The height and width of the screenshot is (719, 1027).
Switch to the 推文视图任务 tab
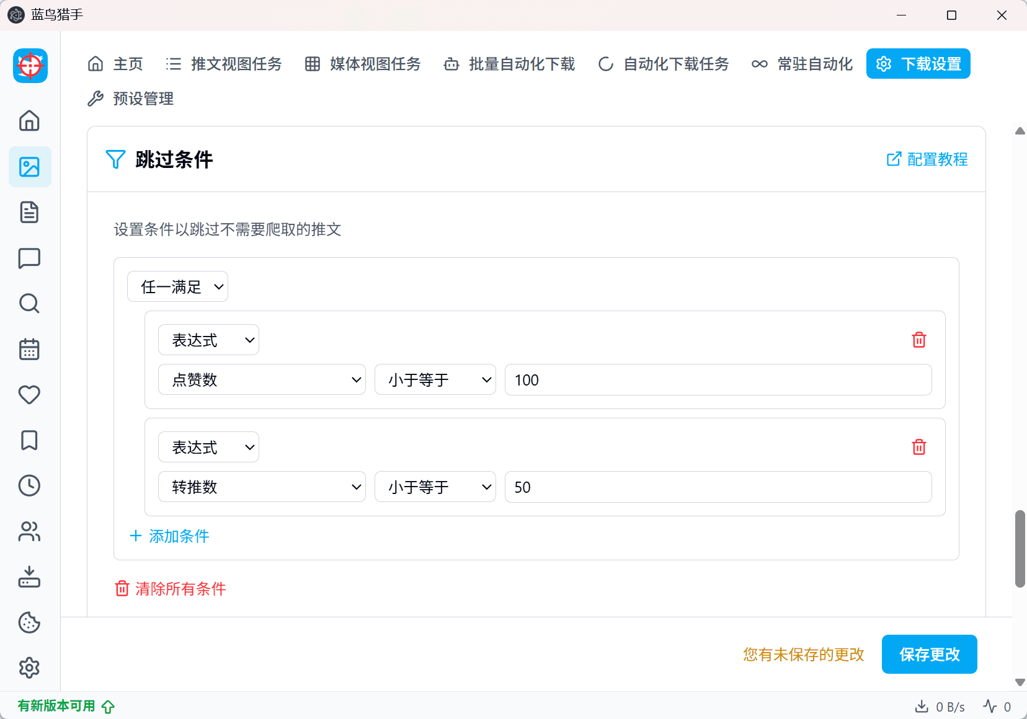pos(224,64)
